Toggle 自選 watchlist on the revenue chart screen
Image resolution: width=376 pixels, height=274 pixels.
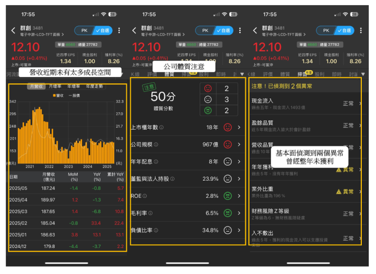(102, 31)
